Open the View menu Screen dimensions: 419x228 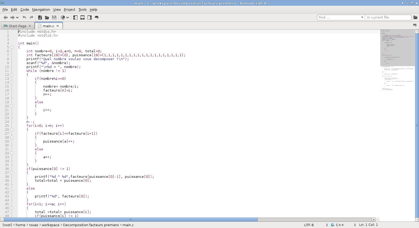[x=57, y=9]
